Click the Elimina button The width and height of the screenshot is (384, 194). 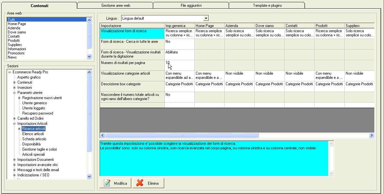point(148,183)
